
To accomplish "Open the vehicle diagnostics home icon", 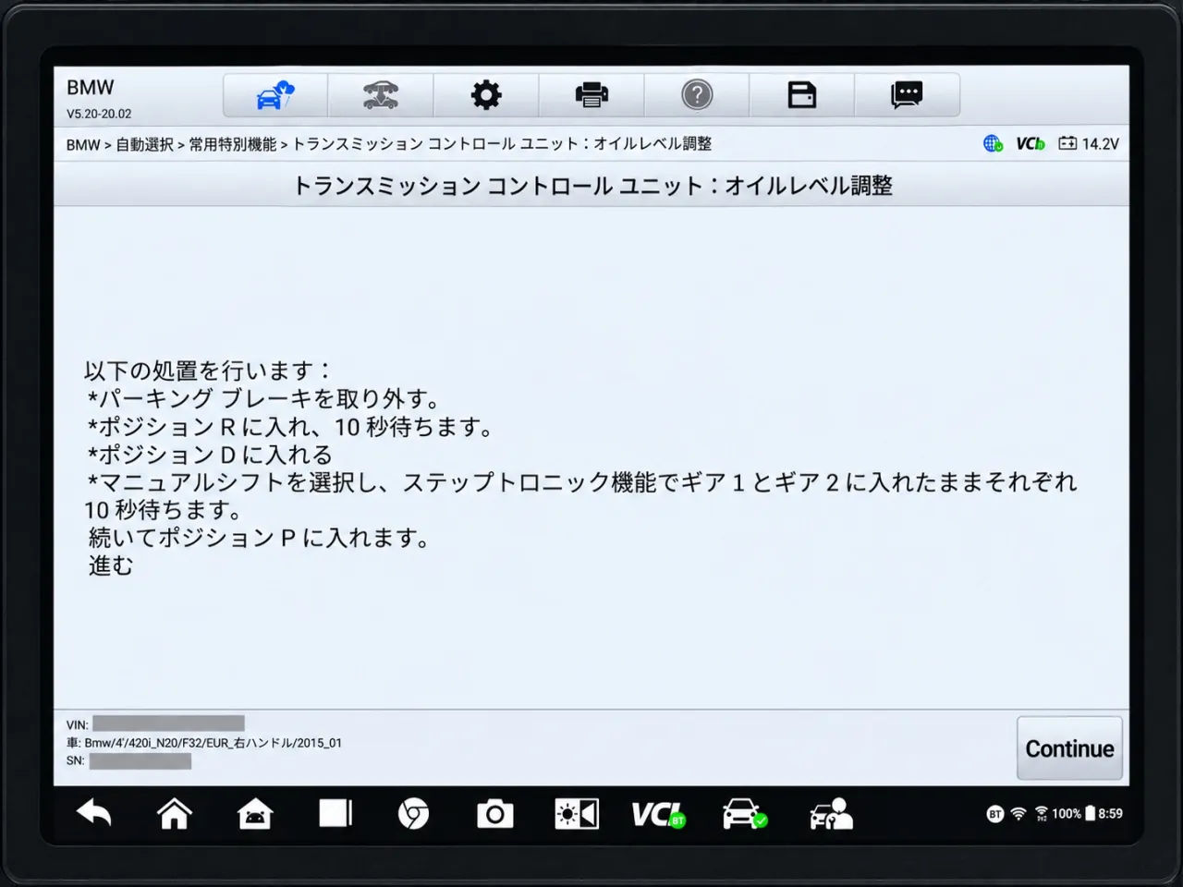I will point(274,95).
